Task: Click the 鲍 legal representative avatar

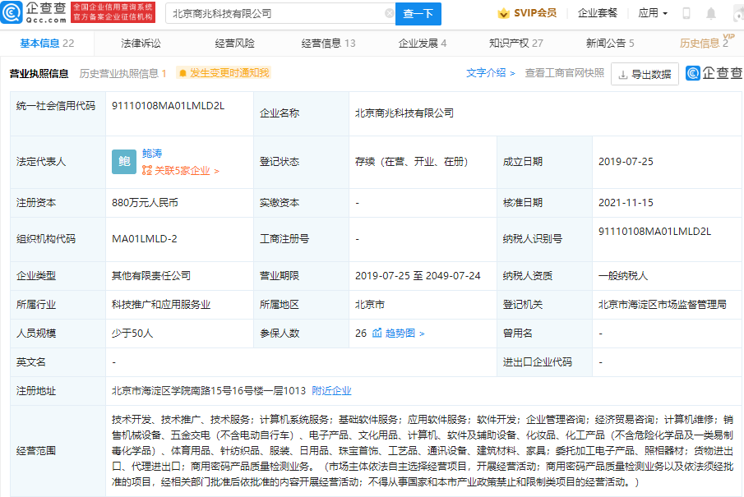Action: coord(123,162)
